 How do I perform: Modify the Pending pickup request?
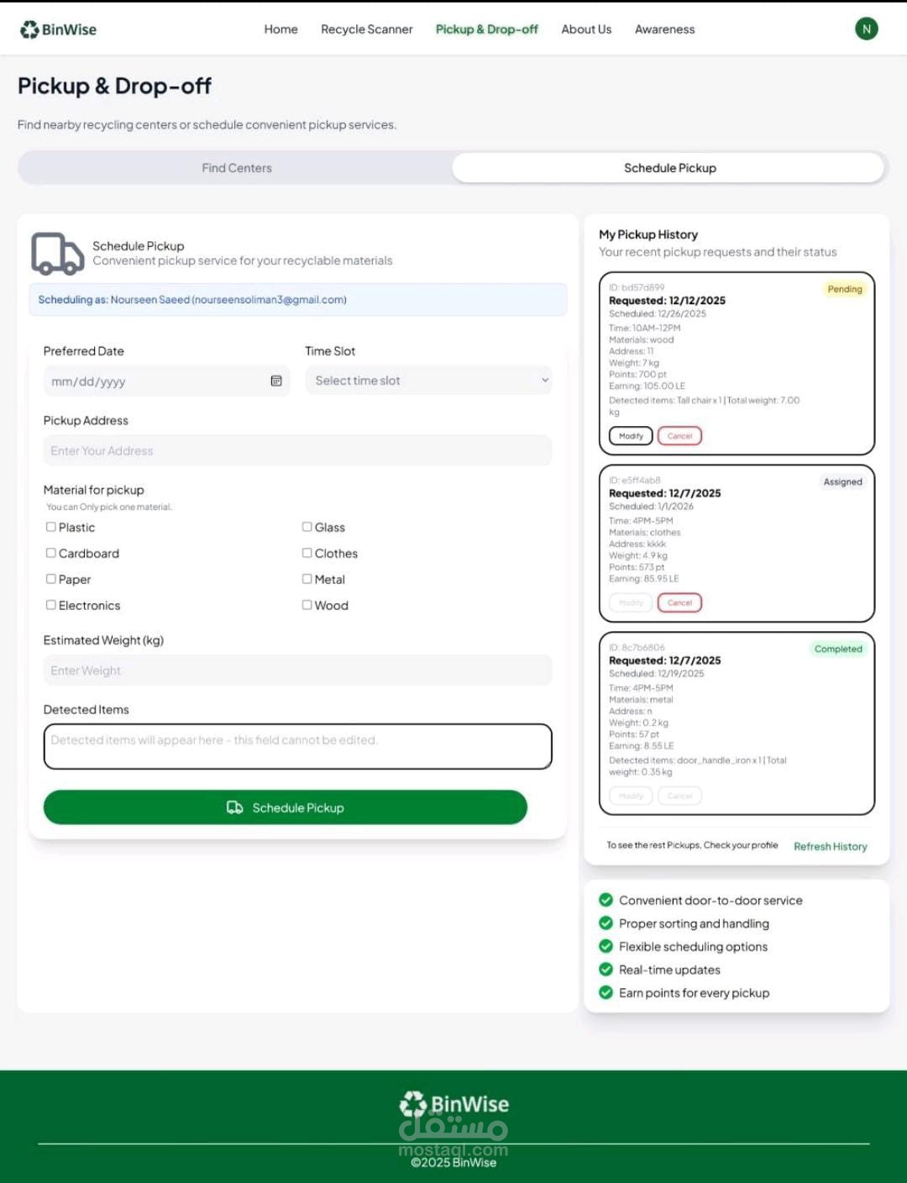[631, 436]
